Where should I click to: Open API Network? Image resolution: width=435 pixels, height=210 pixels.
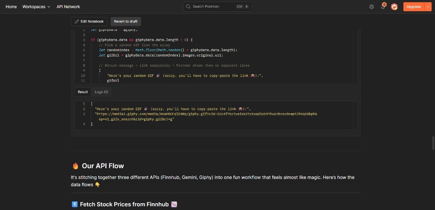coord(68,7)
